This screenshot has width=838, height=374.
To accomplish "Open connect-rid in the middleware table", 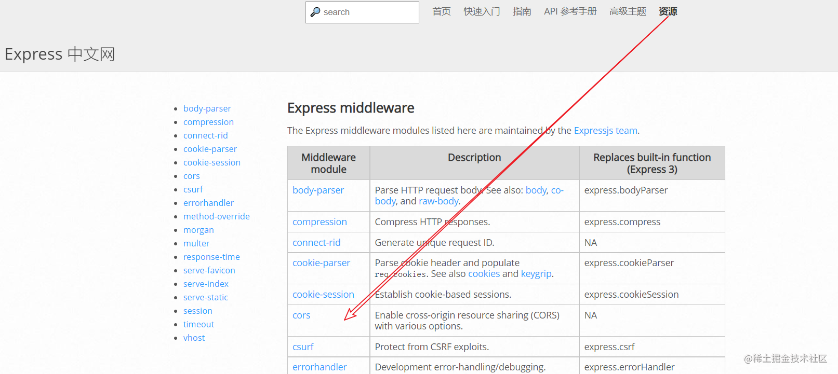I will coord(316,243).
